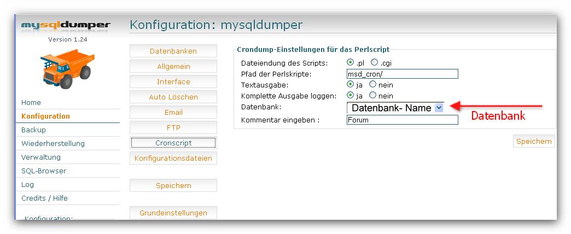
Task: Go to the FTP settings tab
Action: coord(173,128)
